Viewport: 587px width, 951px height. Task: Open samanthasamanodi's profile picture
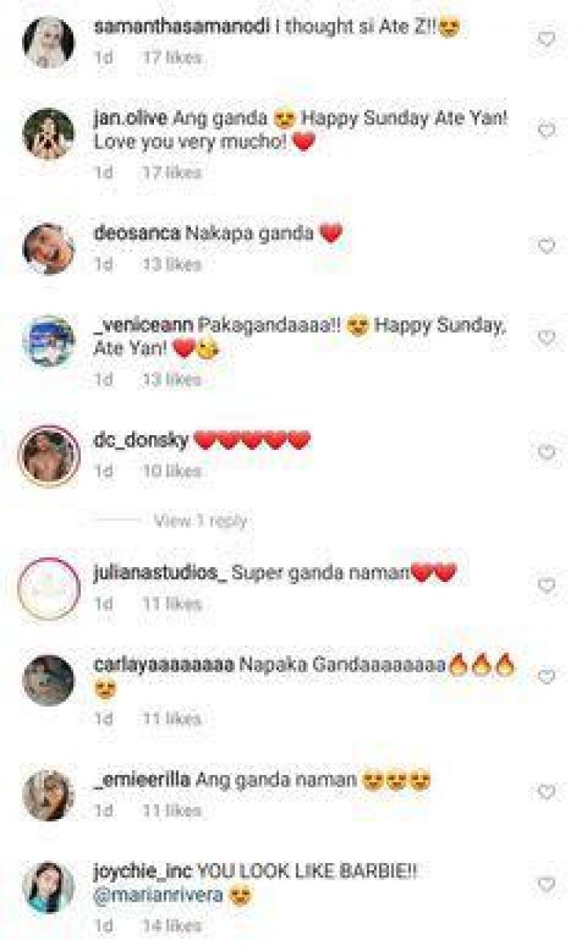click(x=48, y=43)
